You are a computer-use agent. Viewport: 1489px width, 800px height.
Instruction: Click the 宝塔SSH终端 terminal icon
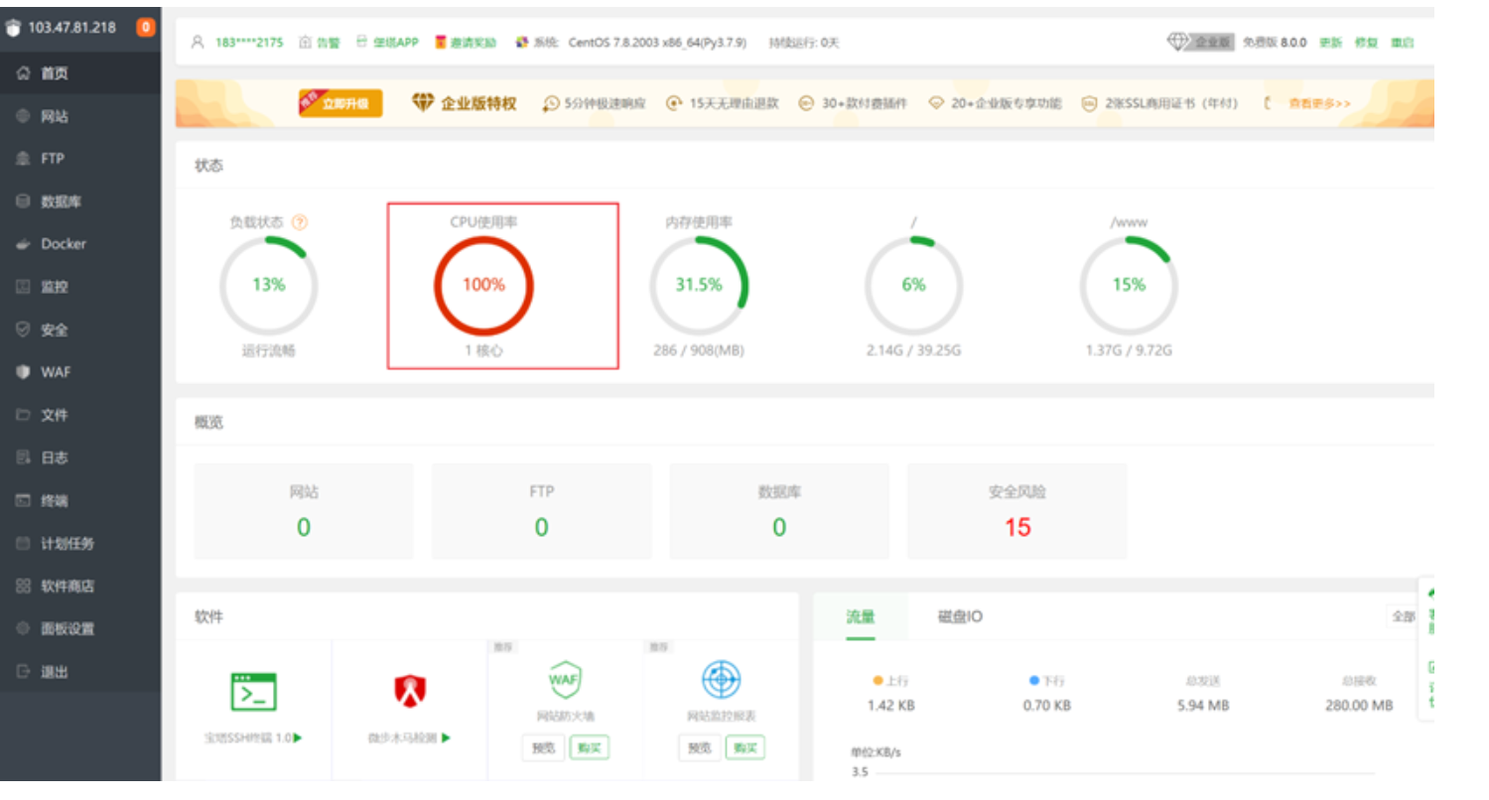point(253,692)
